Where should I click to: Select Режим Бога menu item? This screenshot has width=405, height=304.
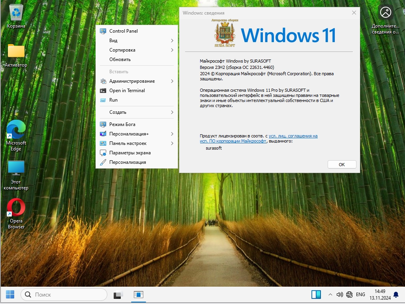tap(122, 124)
